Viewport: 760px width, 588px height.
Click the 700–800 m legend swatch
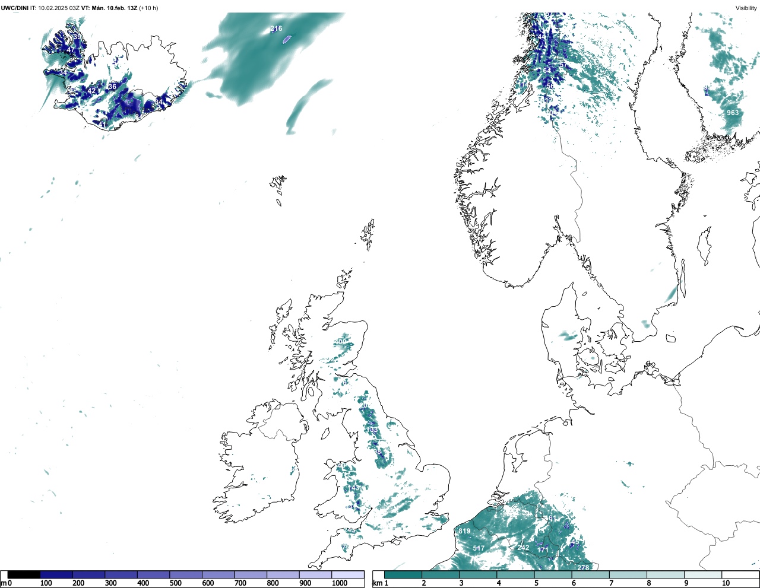click(x=251, y=574)
